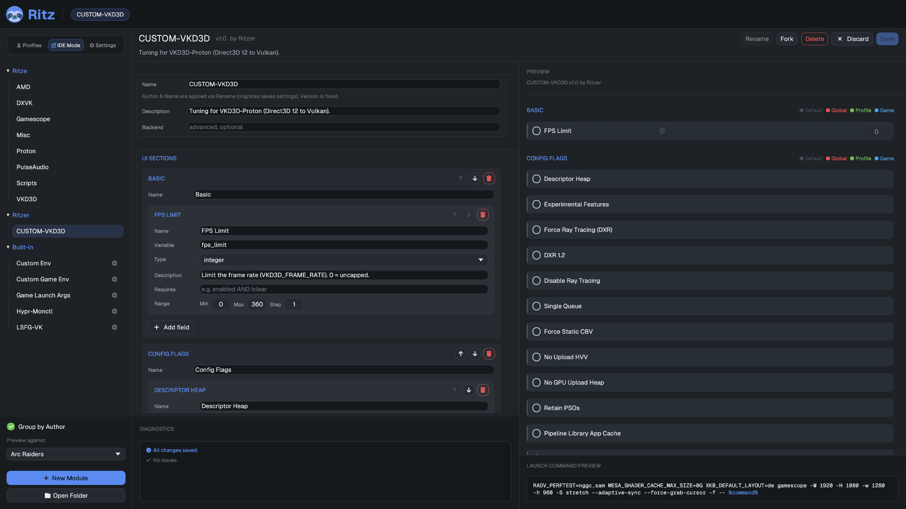Click the Requires input field
906x509 pixels.
click(344, 289)
